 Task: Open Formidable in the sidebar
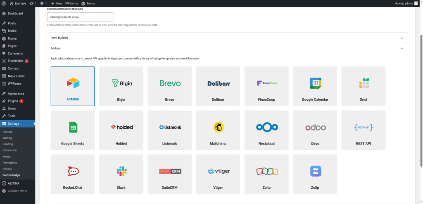tap(17, 61)
